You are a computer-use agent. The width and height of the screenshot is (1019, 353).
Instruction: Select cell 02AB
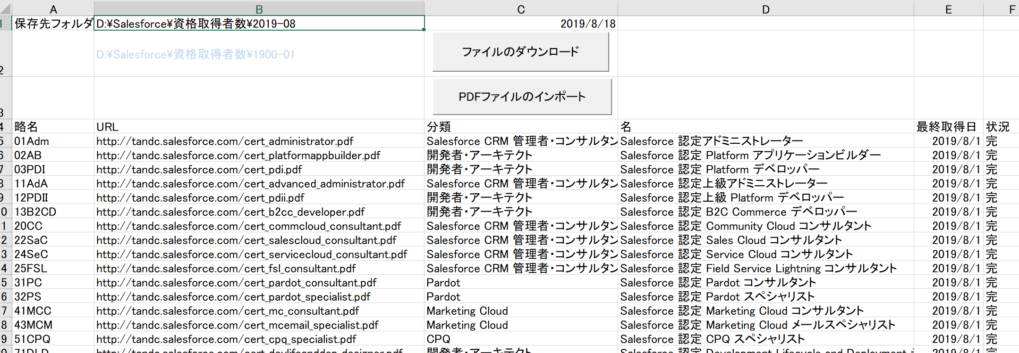(x=53, y=155)
